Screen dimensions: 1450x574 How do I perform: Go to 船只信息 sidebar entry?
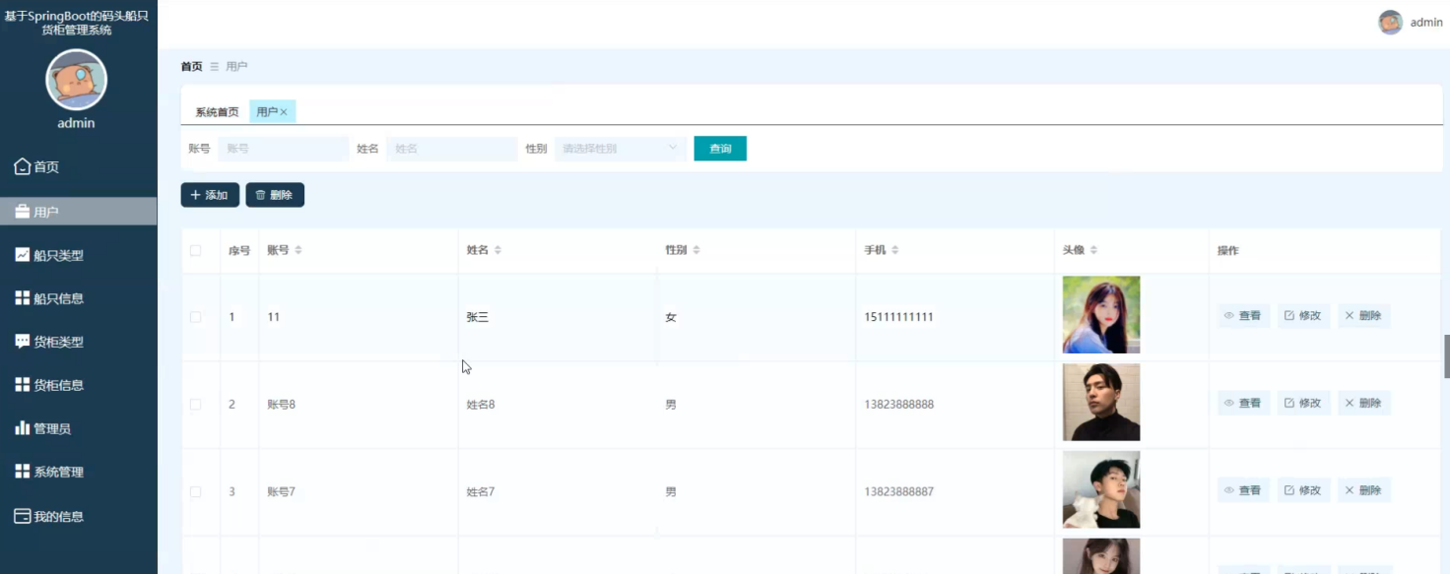click(79, 298)
